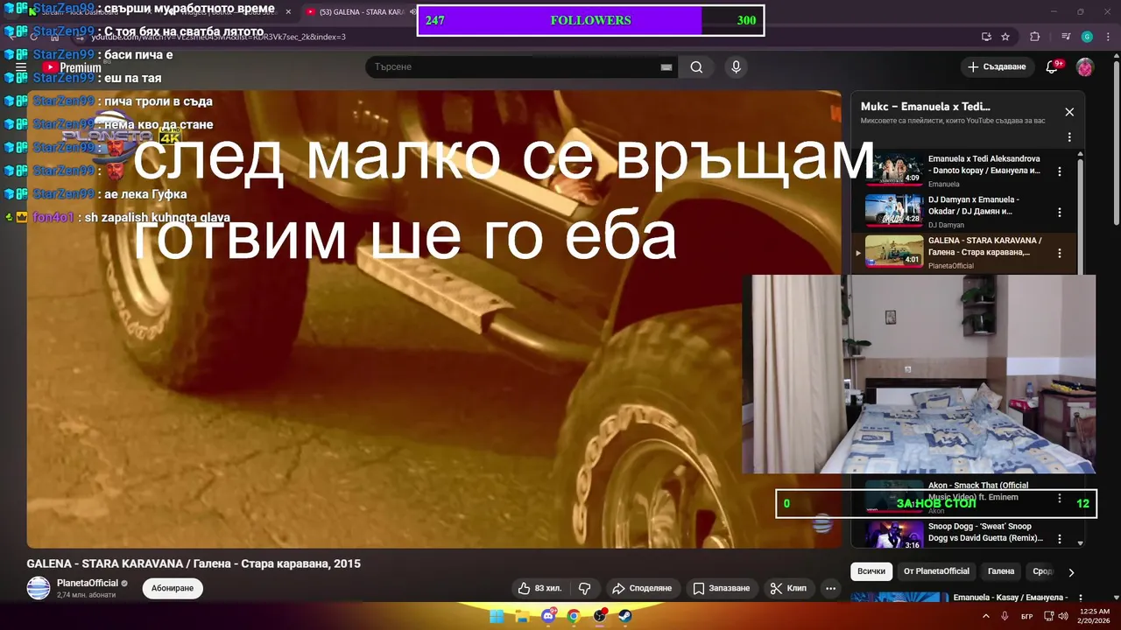Show hidden system tray icons chevron
Screen dimensions: 1121x630
tap(986, 616)
